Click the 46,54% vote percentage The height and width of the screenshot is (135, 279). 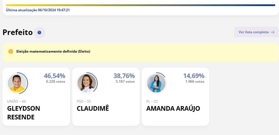55,76
